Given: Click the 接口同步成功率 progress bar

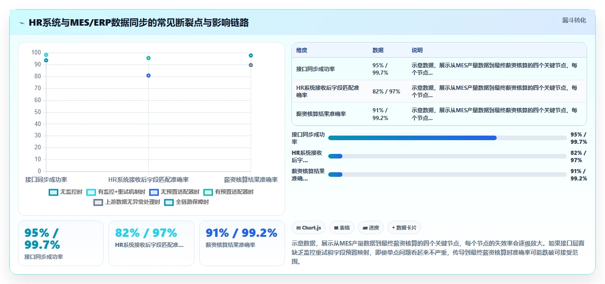Looking at the screenshot, I should [447, 138].
